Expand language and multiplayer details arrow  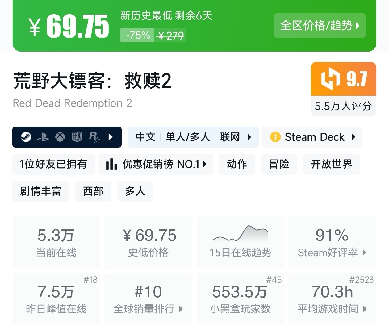pyautogui.click(x=249, y=137)
